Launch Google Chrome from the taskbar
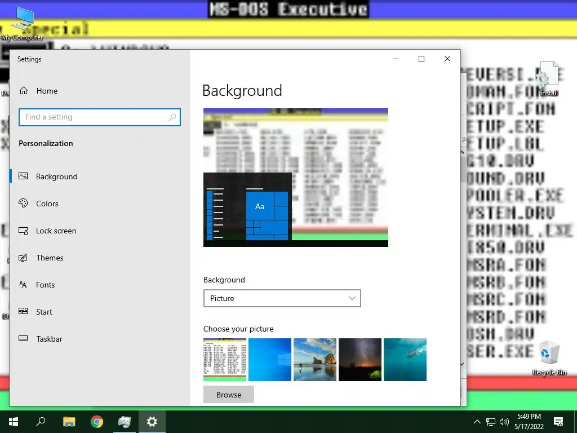 (97, 422)
